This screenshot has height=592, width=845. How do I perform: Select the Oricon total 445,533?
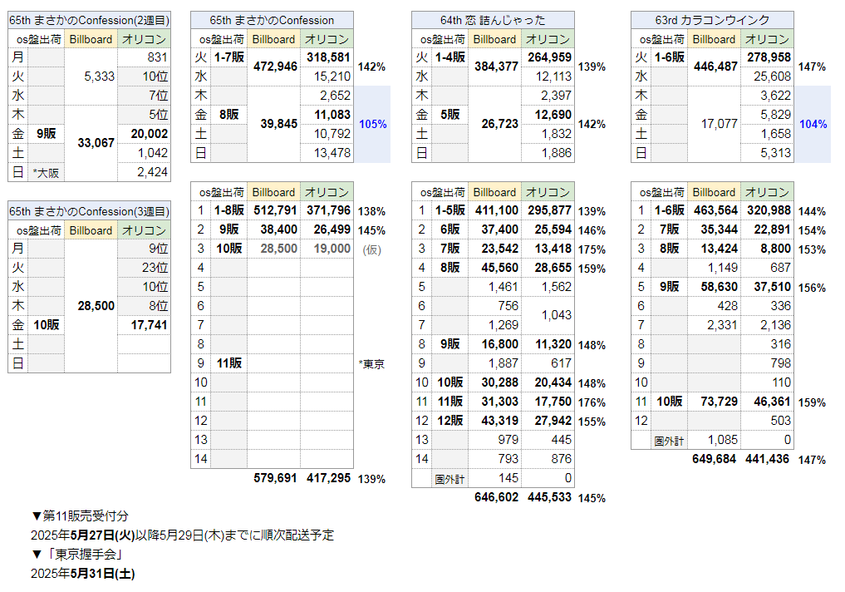[550, 497]
